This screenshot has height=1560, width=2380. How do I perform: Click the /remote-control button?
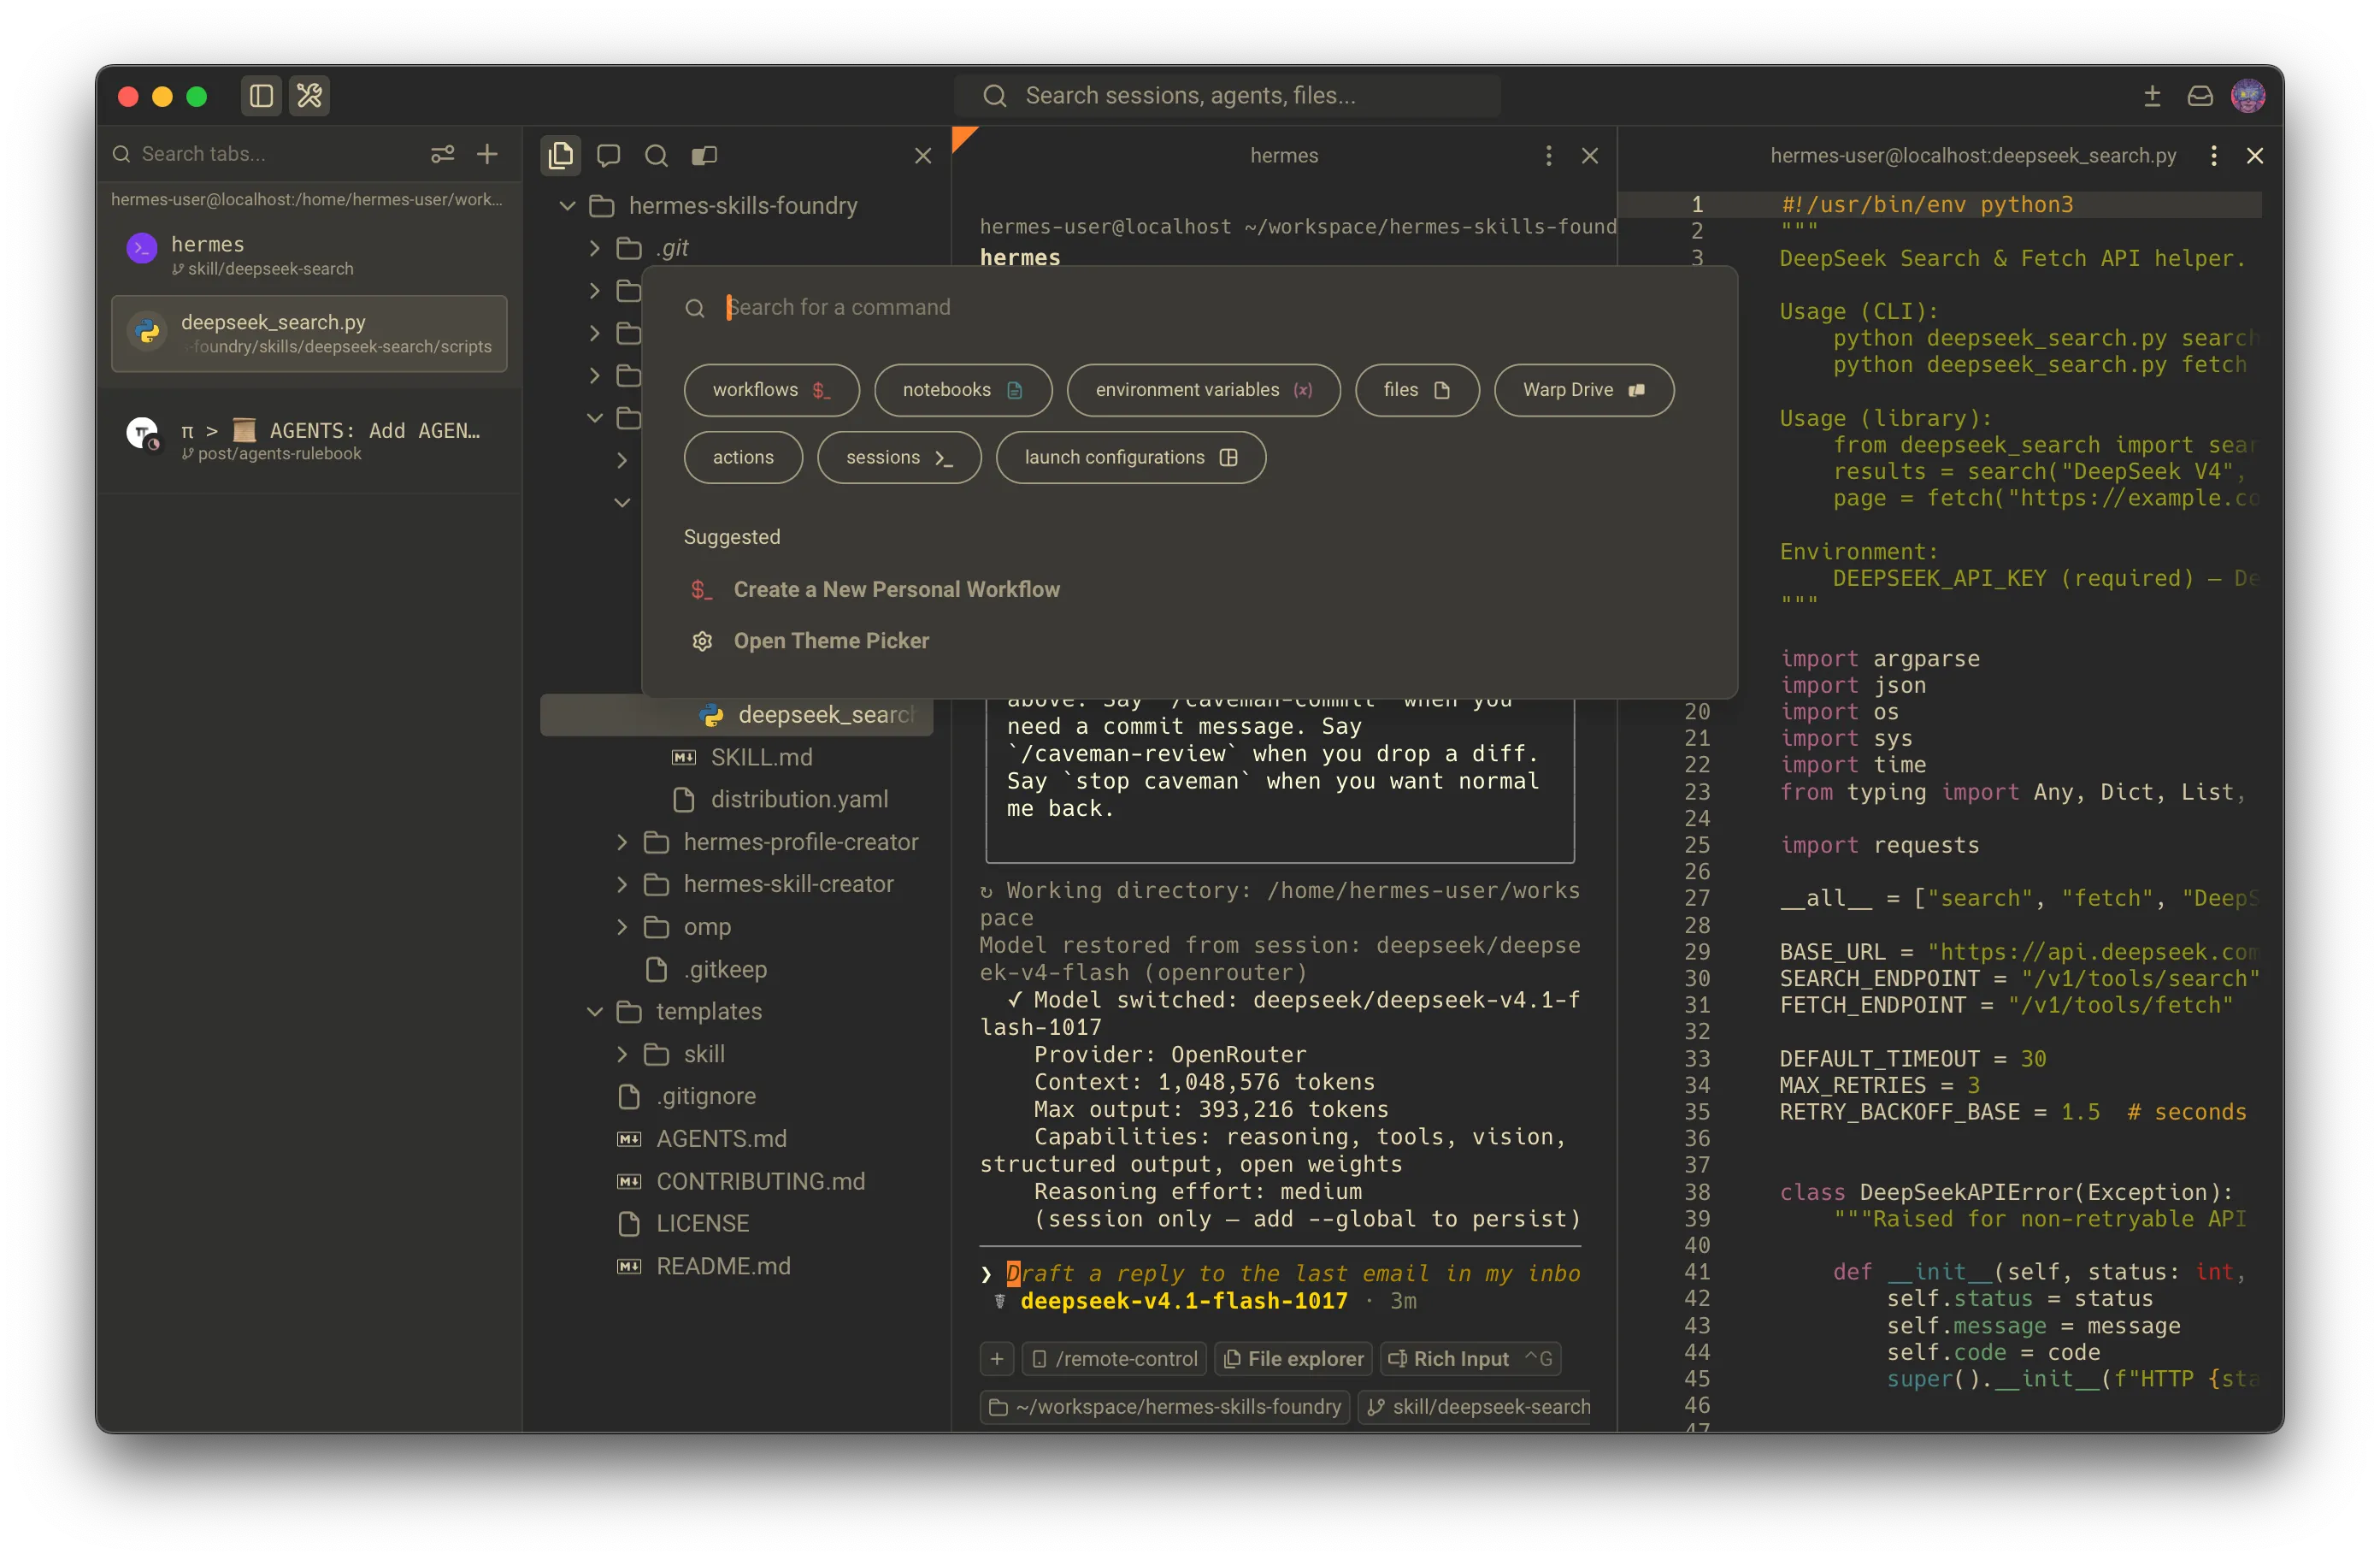coord(1114,1359)
